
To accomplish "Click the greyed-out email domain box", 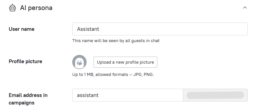I will click(215, 95).
